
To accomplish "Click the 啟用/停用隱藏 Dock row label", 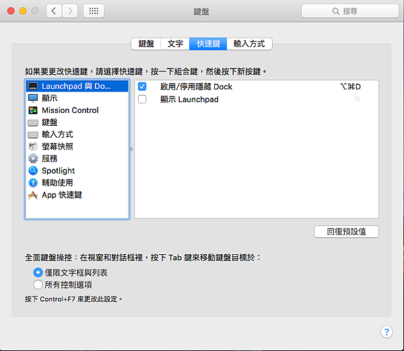I will [196, 87].
